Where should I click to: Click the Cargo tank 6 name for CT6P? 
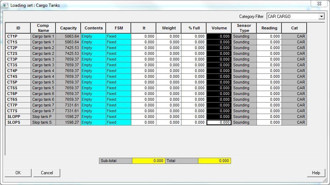tap(43, 94)
